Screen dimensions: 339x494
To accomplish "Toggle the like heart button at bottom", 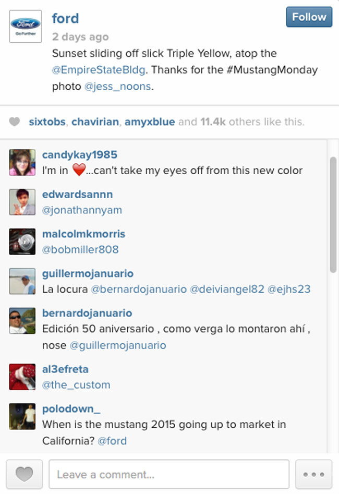I will [x=25, y=474].
